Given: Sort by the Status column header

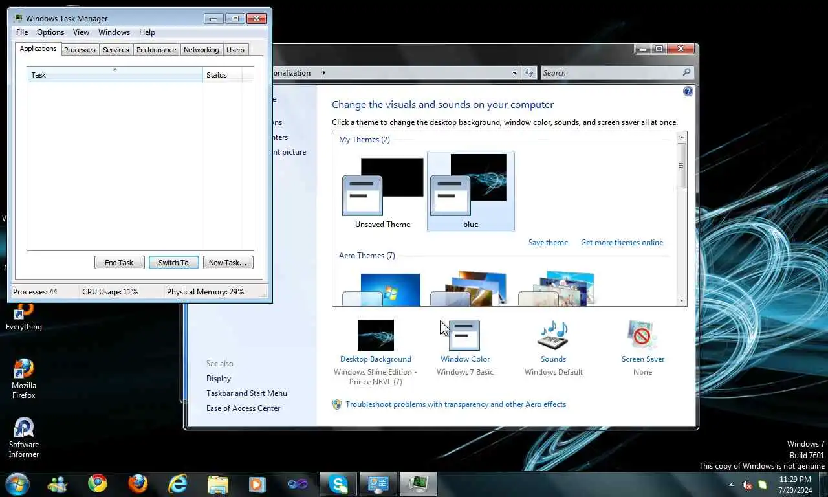Looking at the screenshot, I should pos(223,75).
